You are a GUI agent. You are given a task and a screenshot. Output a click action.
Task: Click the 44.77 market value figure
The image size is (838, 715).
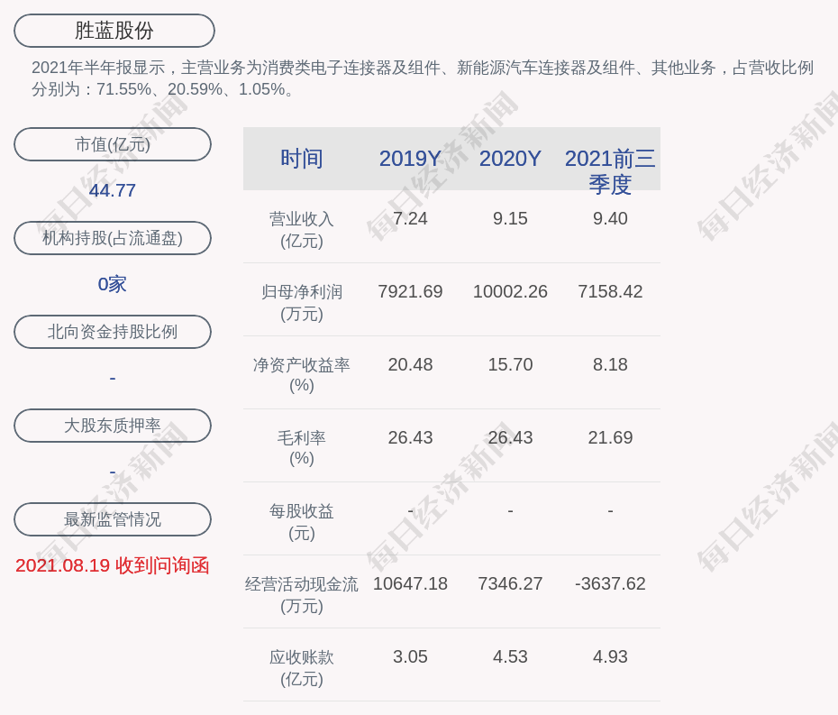pos(113,190)
